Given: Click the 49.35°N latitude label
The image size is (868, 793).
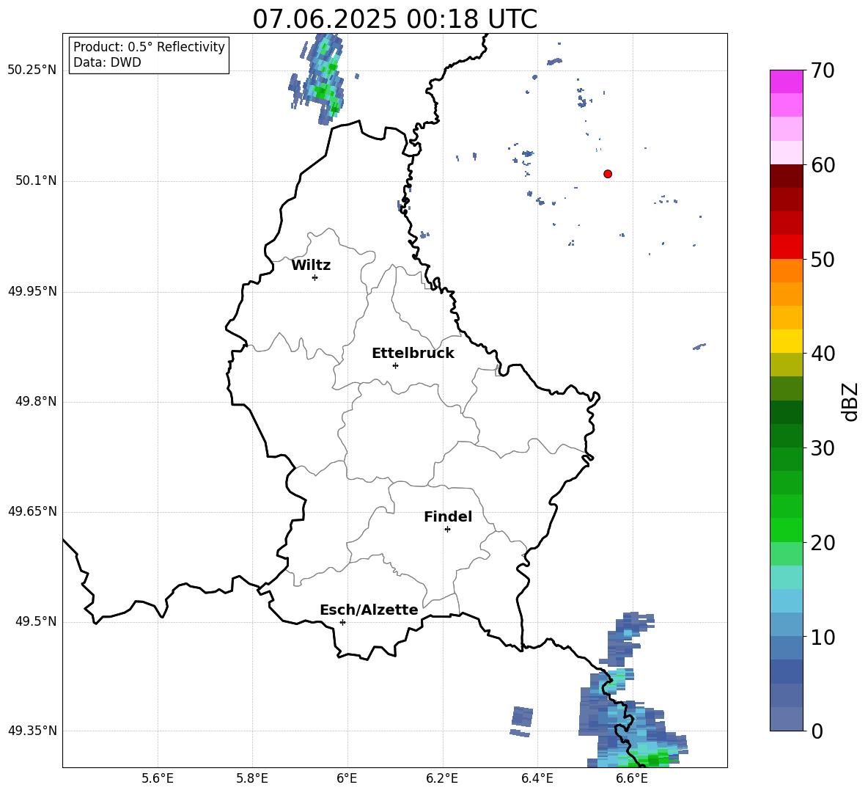Looking at the screenshot, I should tap(32, 731).
